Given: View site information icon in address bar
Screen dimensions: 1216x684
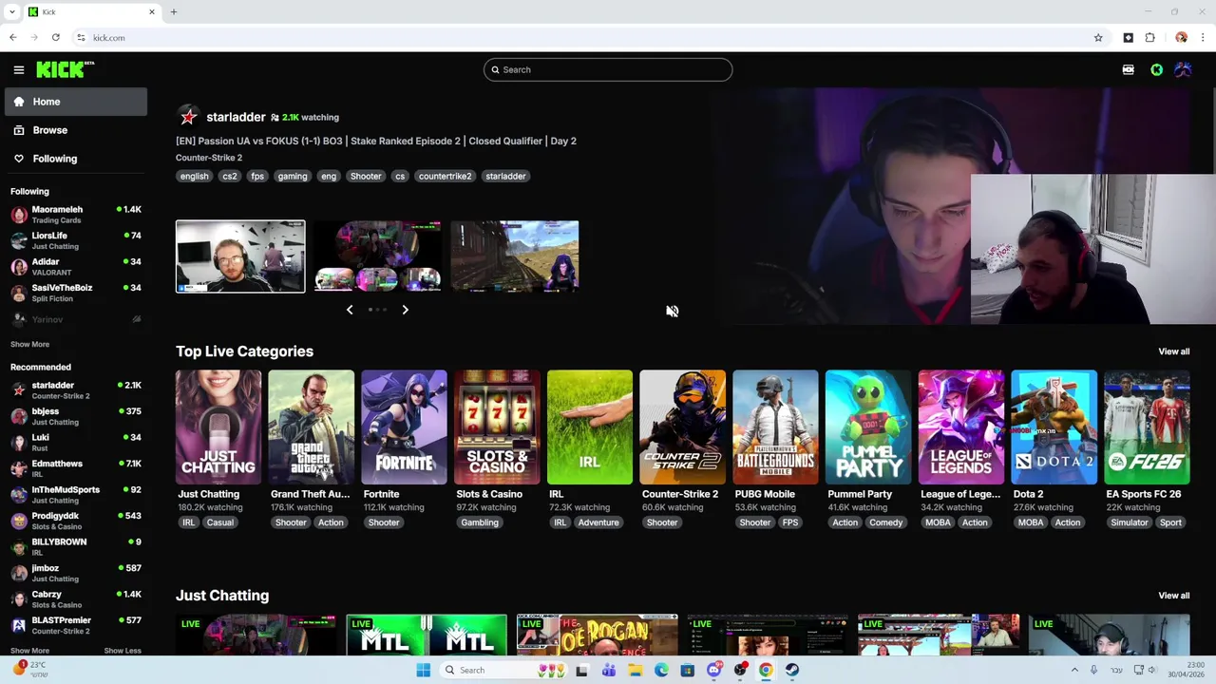Looking at the screenshot, I should click(x=81, y=38).
